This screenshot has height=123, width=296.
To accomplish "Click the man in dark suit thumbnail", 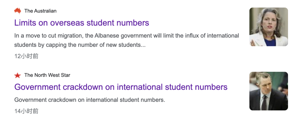I will click(x=269, y=91).
